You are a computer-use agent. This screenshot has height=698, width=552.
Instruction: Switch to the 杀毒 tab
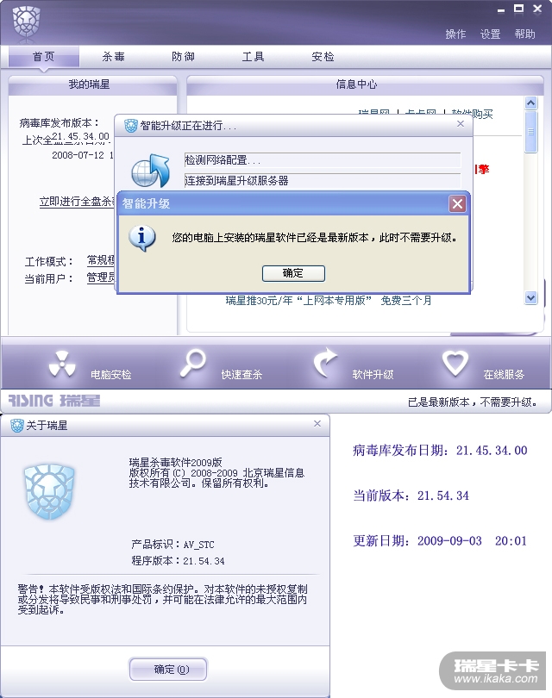113,57
